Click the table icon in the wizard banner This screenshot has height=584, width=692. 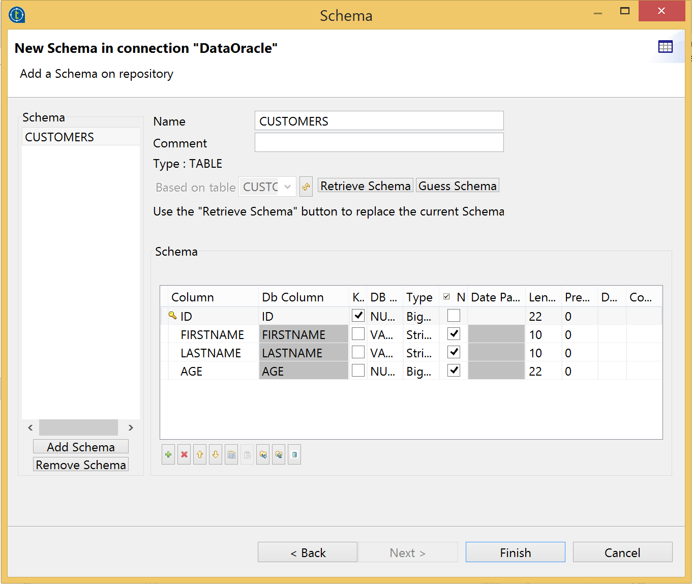tap(666, 46)
